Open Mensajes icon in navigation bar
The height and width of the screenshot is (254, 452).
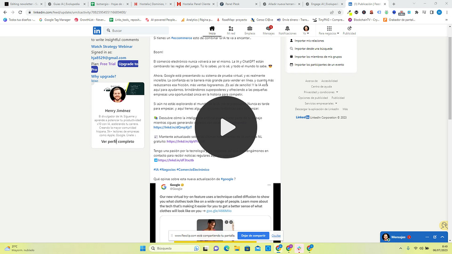pyautogui.click(x=269, y=28)
